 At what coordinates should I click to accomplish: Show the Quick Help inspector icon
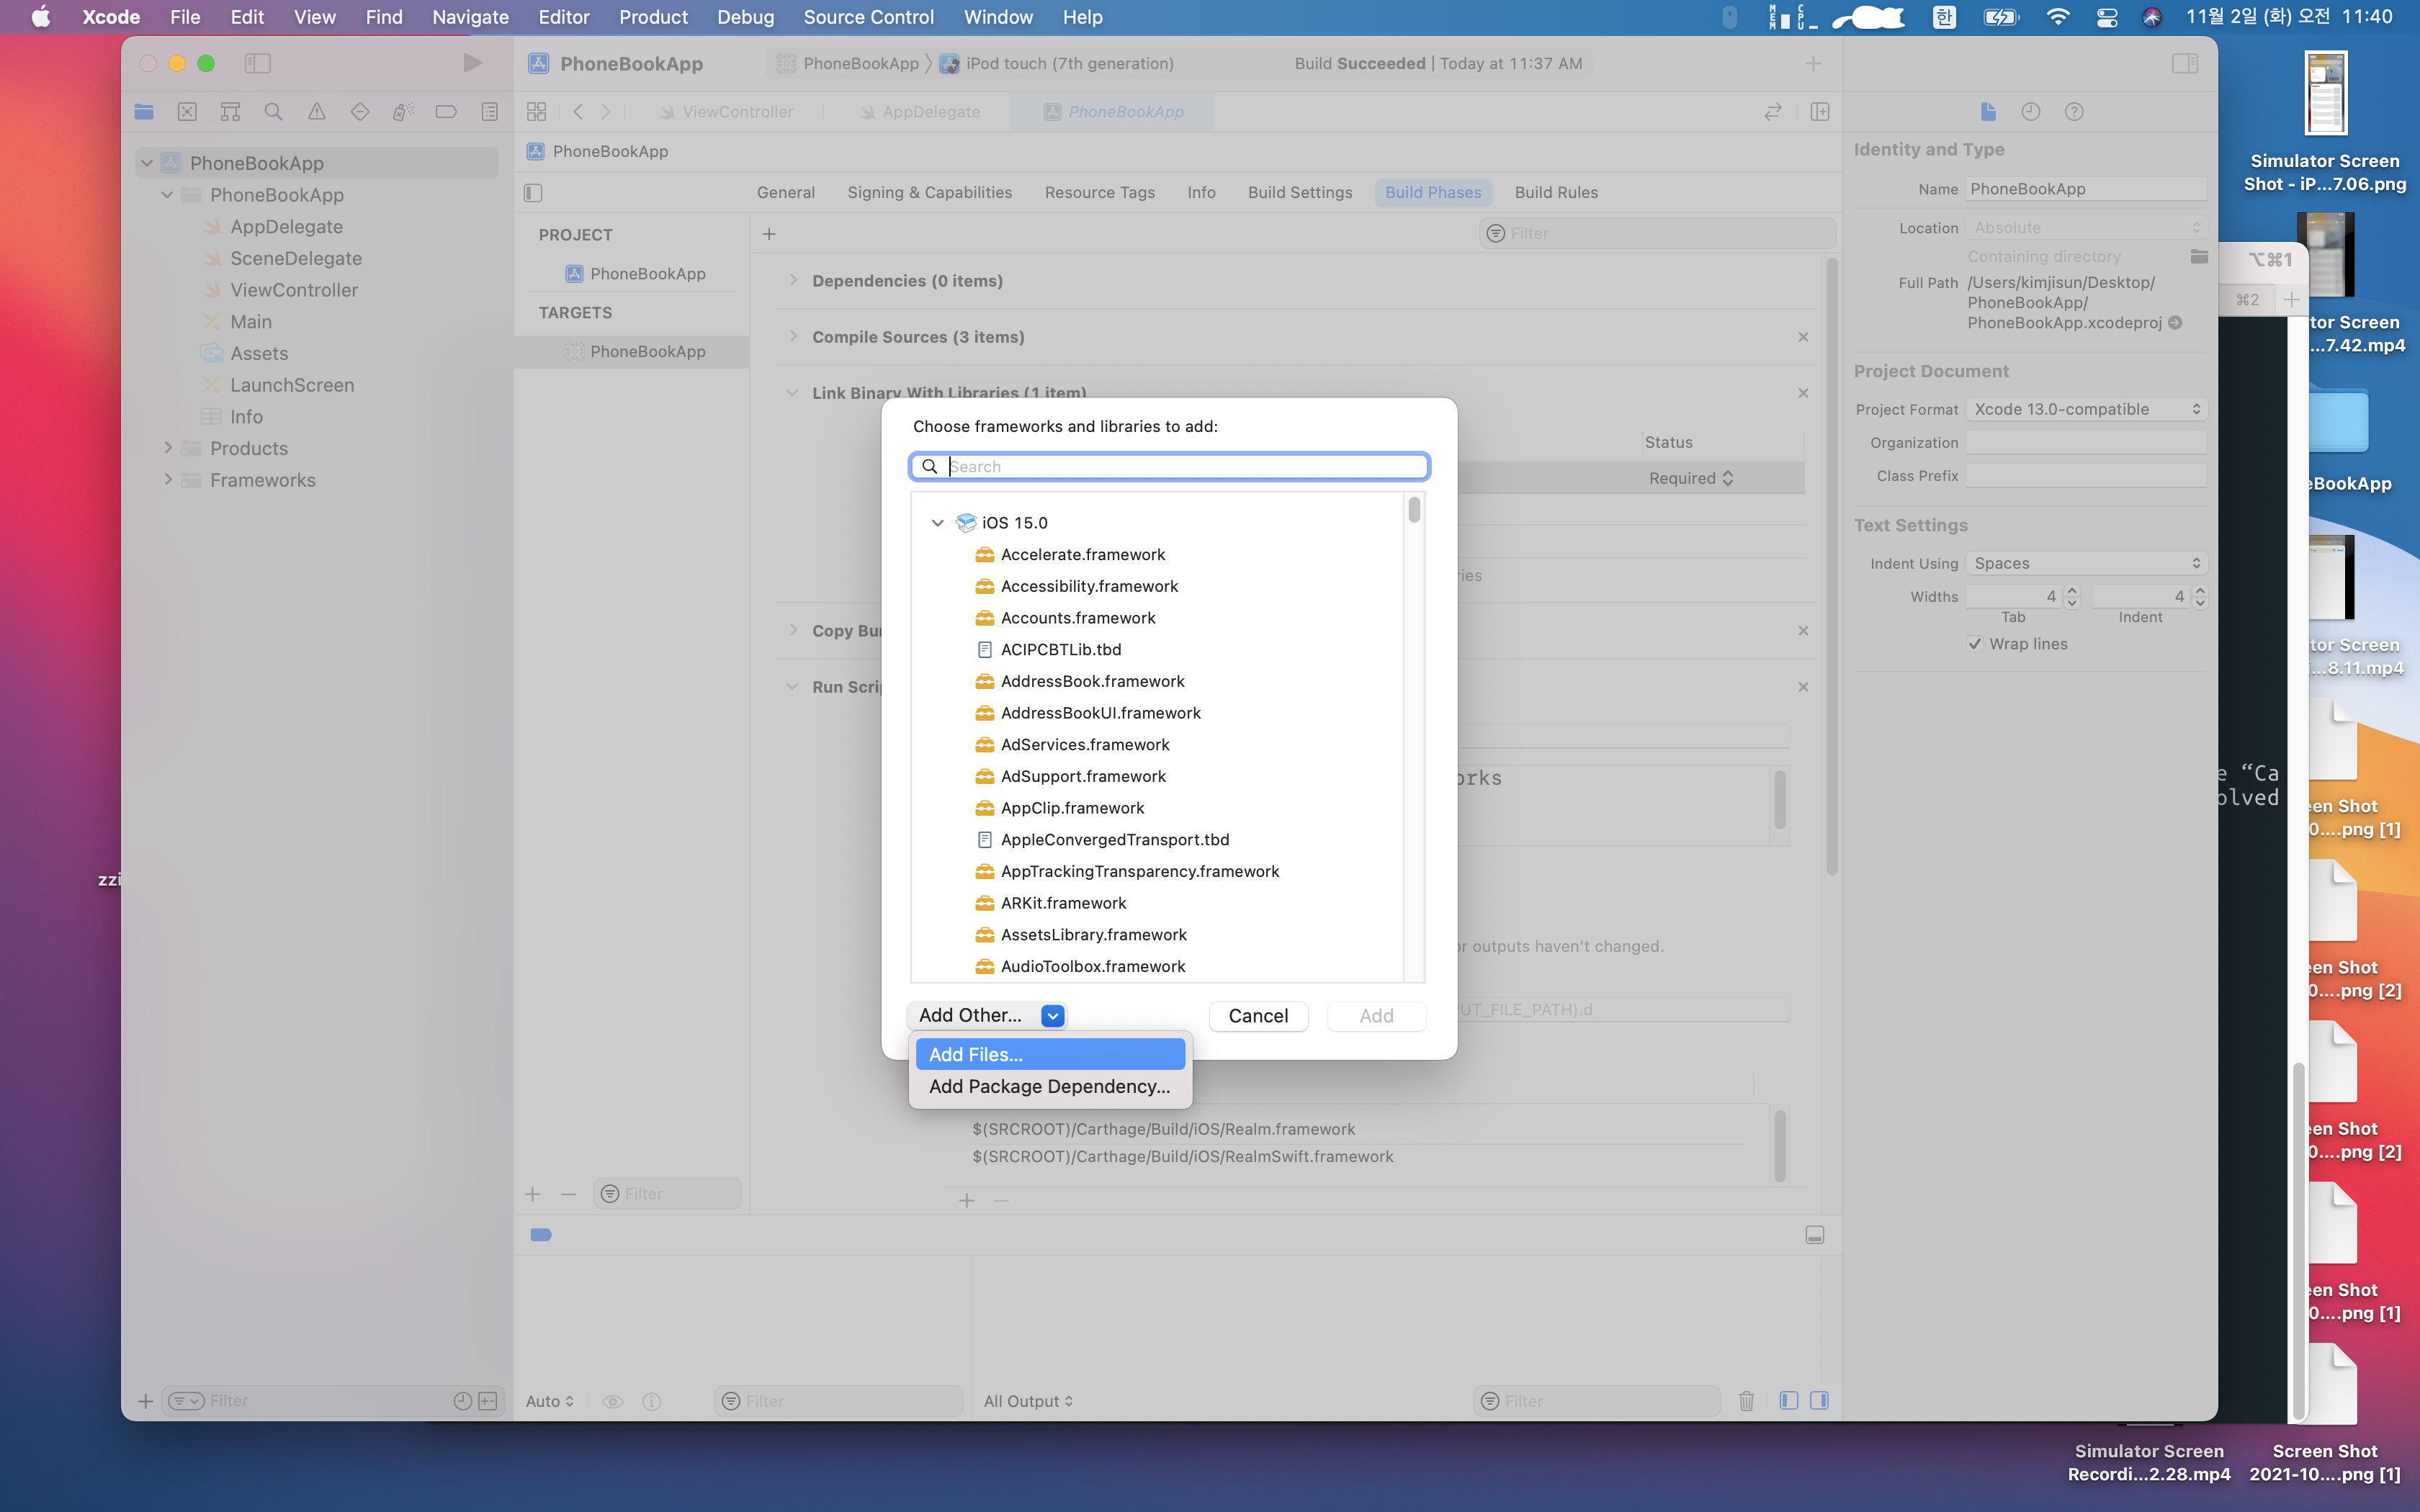[2074, 112]
